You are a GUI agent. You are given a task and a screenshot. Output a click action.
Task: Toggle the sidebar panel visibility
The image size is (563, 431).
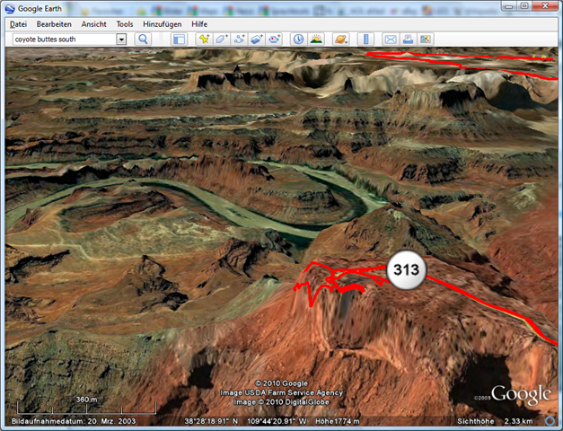(x=179, y=40)
